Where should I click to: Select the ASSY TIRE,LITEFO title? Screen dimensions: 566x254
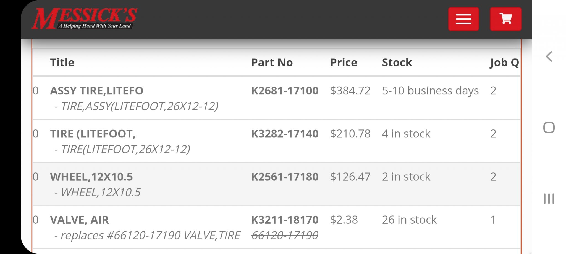(x=97, y=91)
